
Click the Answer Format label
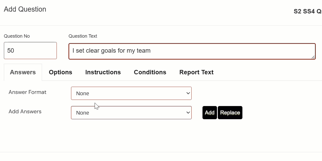pos(27,92)
